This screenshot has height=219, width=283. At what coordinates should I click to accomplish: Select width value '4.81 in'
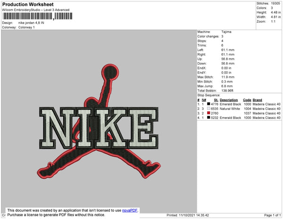coord(276,17)
